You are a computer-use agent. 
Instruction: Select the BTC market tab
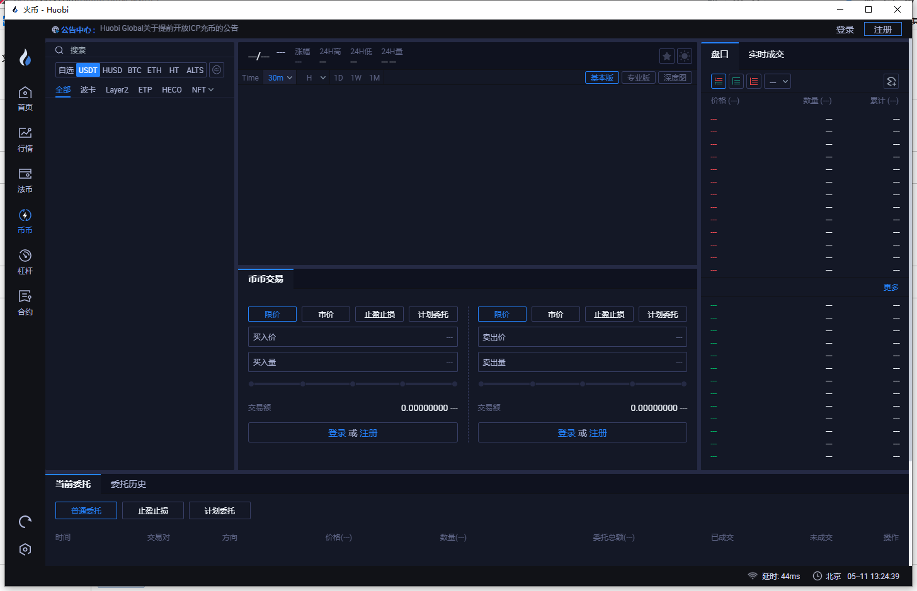pyautogui.click(x=135, y=70)
